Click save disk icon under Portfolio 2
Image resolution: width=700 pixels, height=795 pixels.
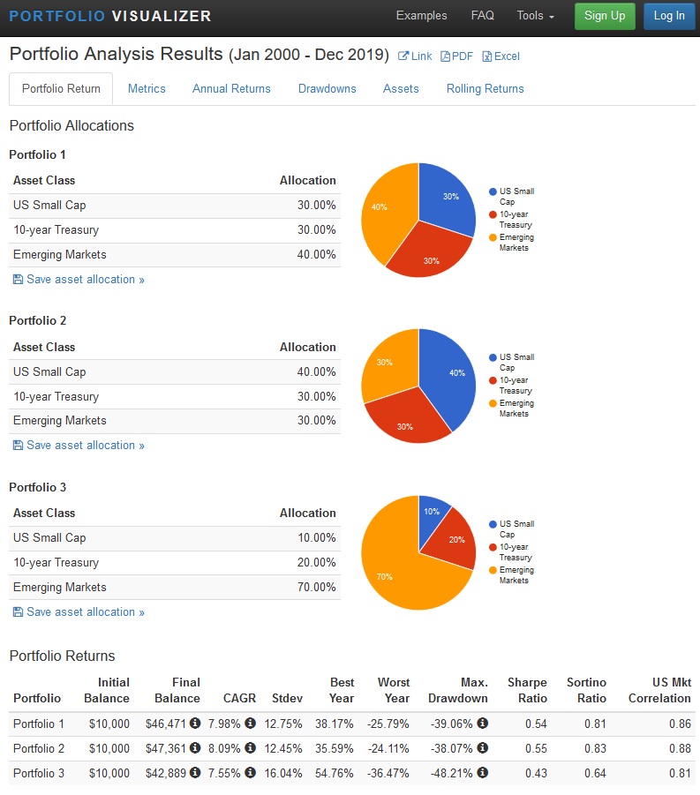[x=18, y=446]
